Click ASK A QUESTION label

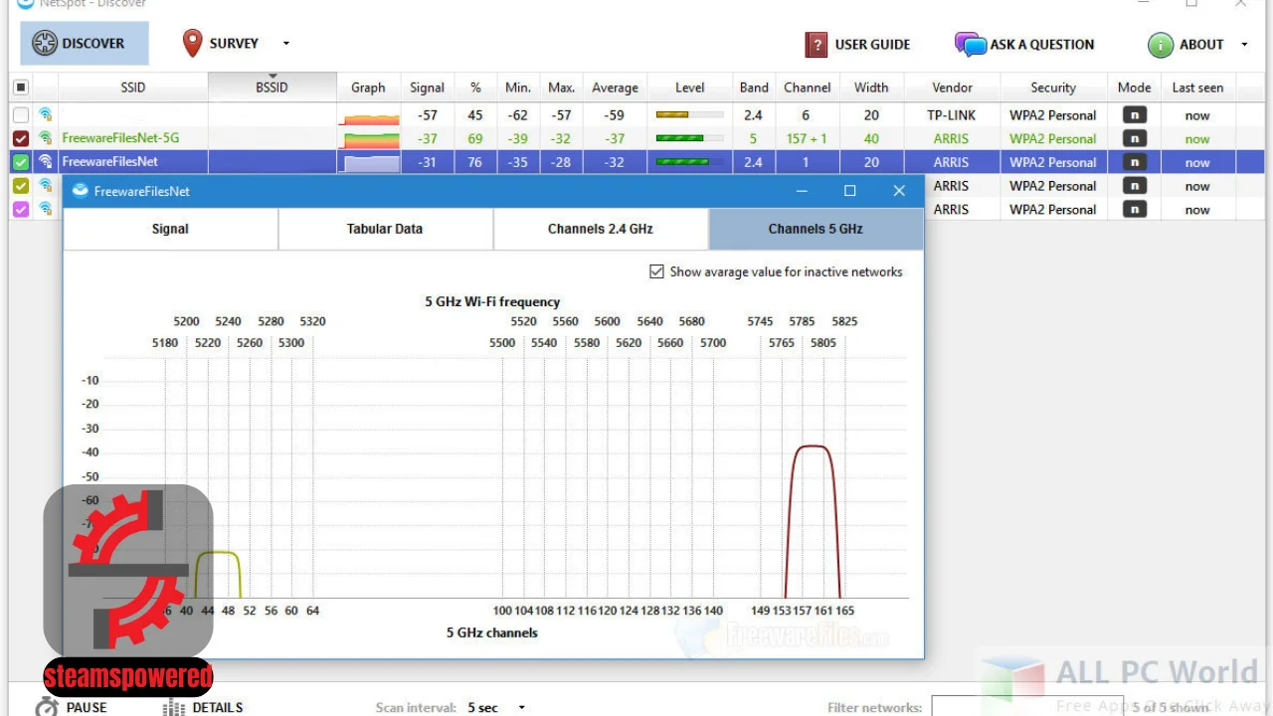click(x=1042, y=45)
